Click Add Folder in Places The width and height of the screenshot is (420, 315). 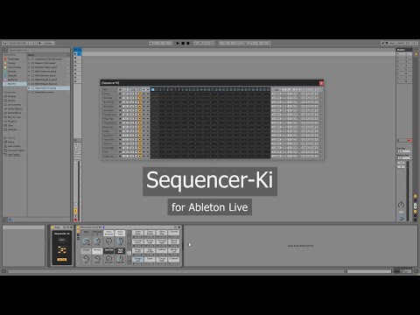[13, 155]
